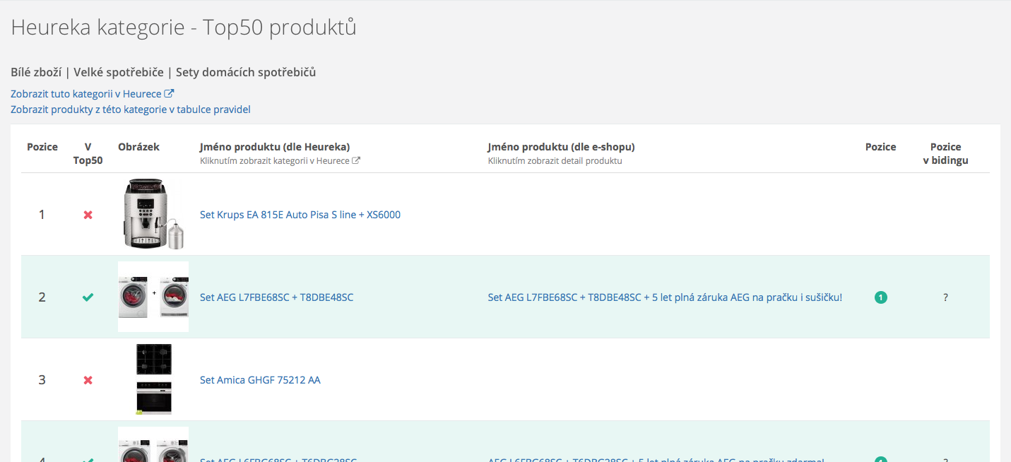
Task: Click the Krups coffee machine thumbnail
Action: coord(153,214)
